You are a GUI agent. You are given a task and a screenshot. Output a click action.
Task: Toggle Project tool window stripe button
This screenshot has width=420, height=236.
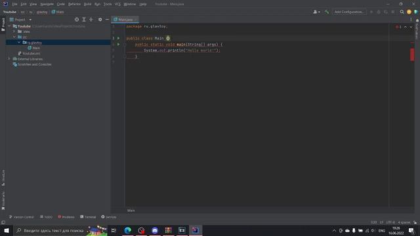tap(3, 24)
